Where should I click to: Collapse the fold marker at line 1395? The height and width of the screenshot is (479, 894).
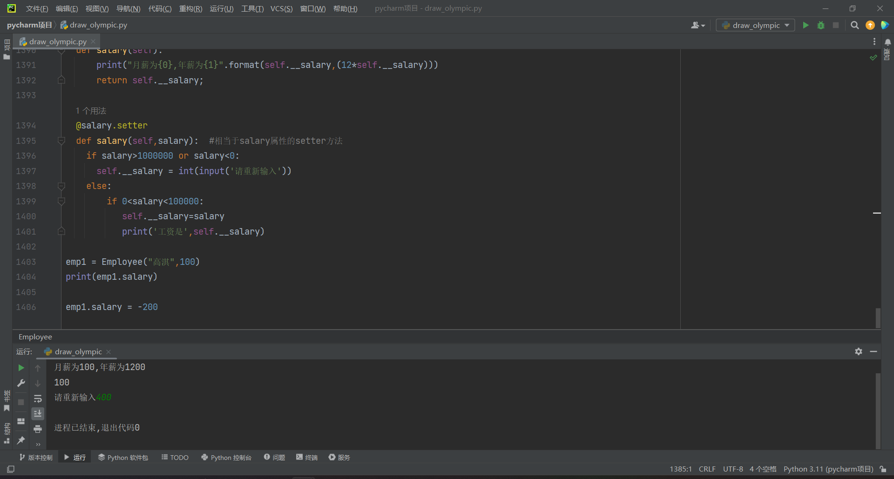61,141
